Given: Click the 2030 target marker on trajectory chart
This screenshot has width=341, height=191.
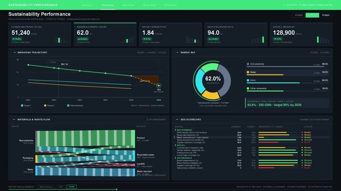Looking at the screenshot, I should click(159, 85).
